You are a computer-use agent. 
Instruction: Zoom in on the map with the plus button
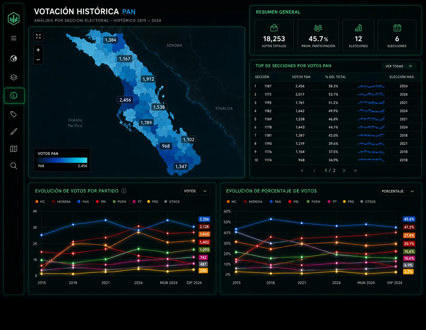point(38,50)
